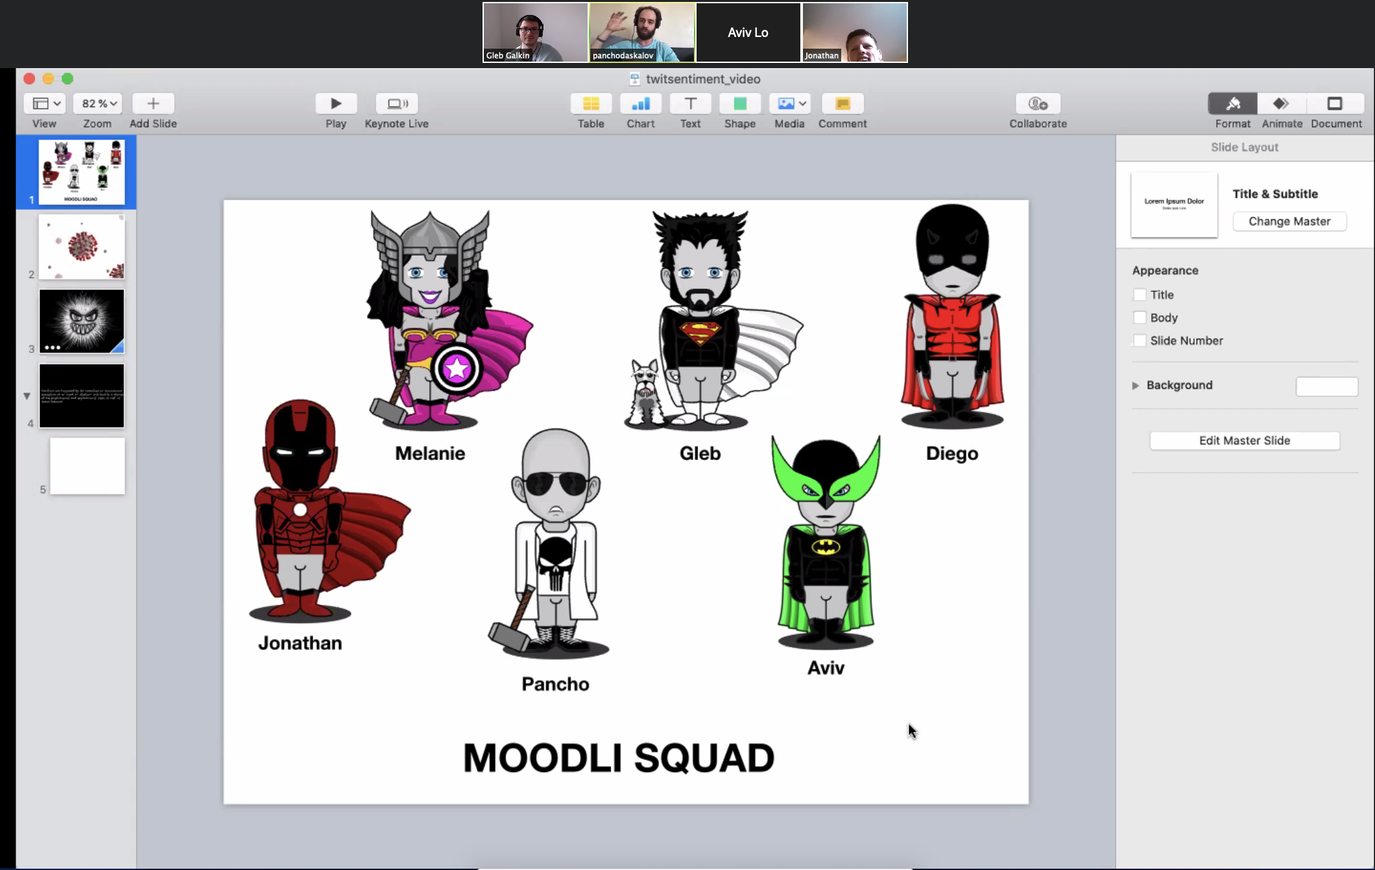Click the Pancho name label
Image resolution: width=1375 pixels, height=870 pixels.
(x=555, y=684)
